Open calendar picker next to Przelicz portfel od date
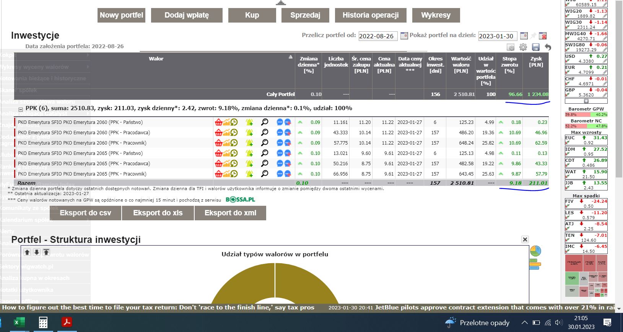Viewport: 623px width, 332px height. (404, 36)
